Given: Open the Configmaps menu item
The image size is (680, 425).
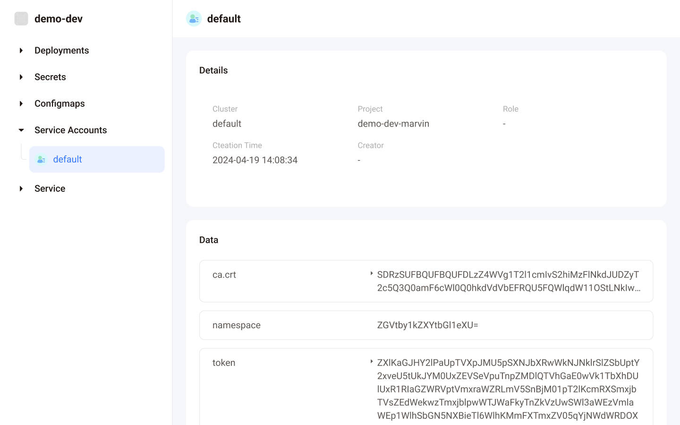Looking at the screenshot, I should coord(59,103).
